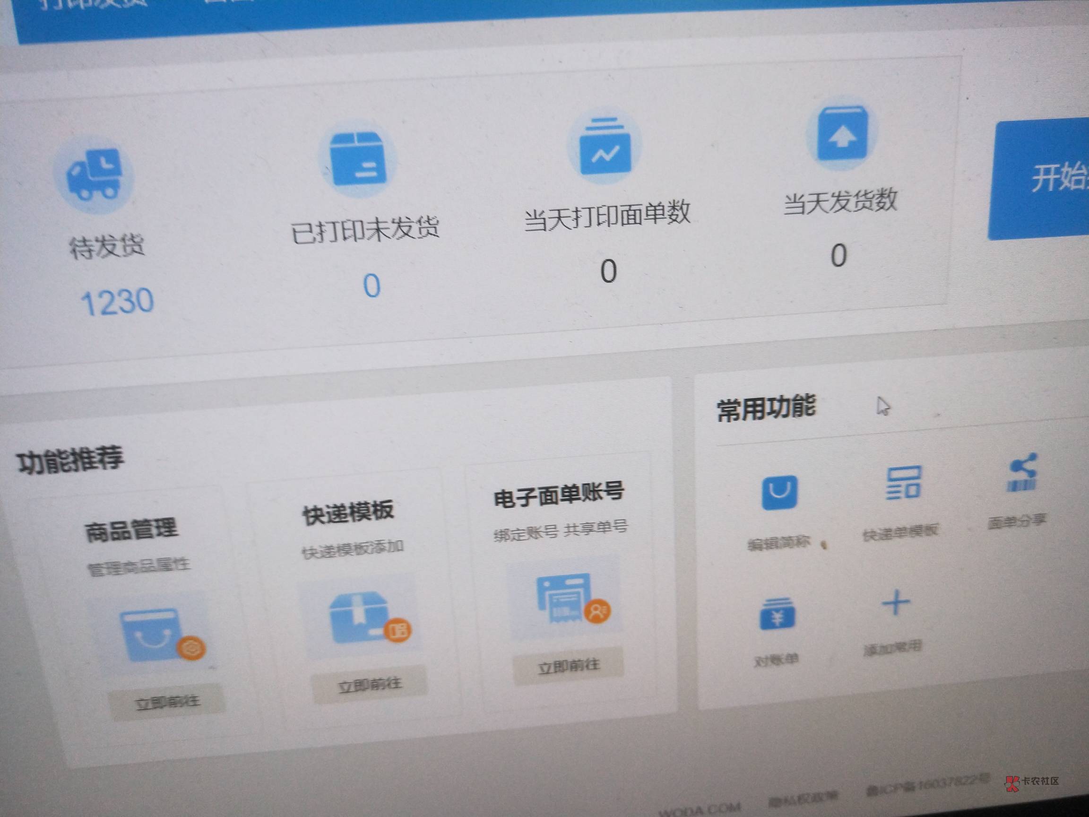Open the 快递单模板 shortcut icon
The height and width of the screenshot is (817, 1089).
pos(904,483)
